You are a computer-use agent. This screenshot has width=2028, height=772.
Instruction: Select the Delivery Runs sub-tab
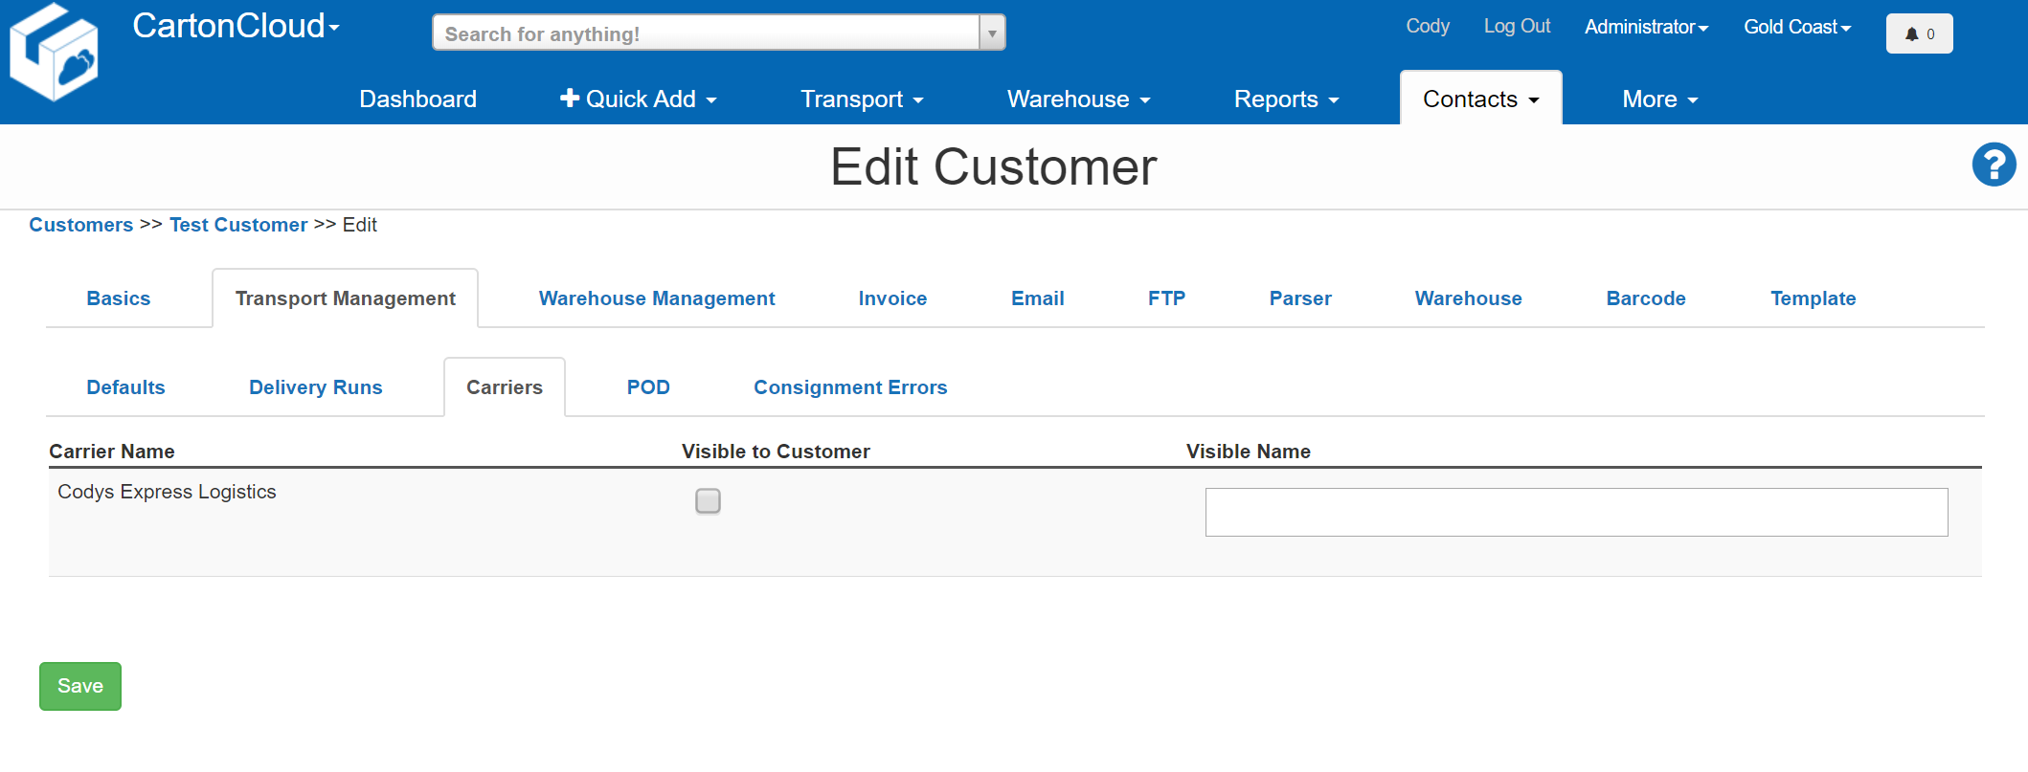point(315,387)
